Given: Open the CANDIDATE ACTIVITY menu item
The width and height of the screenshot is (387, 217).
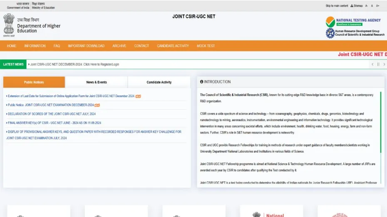Looking at the screenshot, I should pos(173,46).
